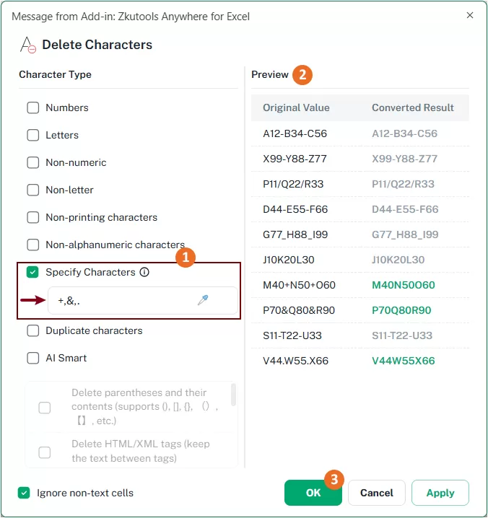Click the Converted Result column header
This screenshot has width=488, height=518.
pos(413,107)
